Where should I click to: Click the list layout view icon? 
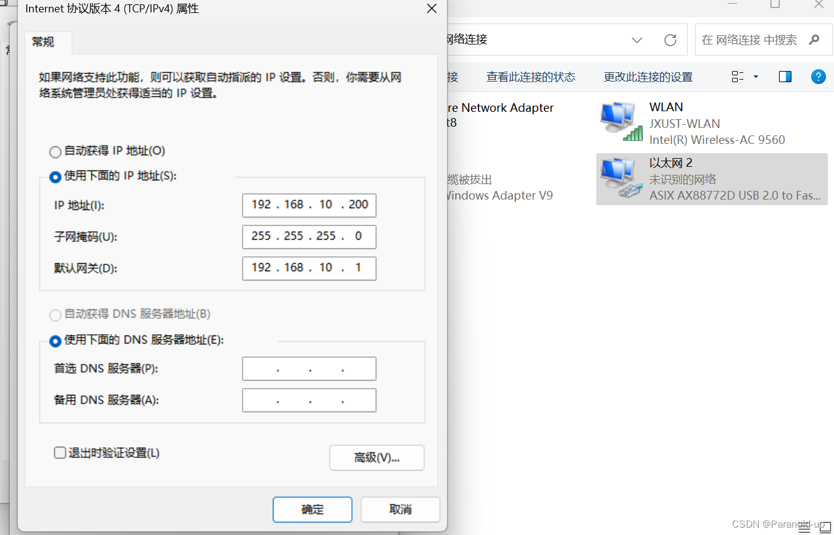click(x=737, y=76)
